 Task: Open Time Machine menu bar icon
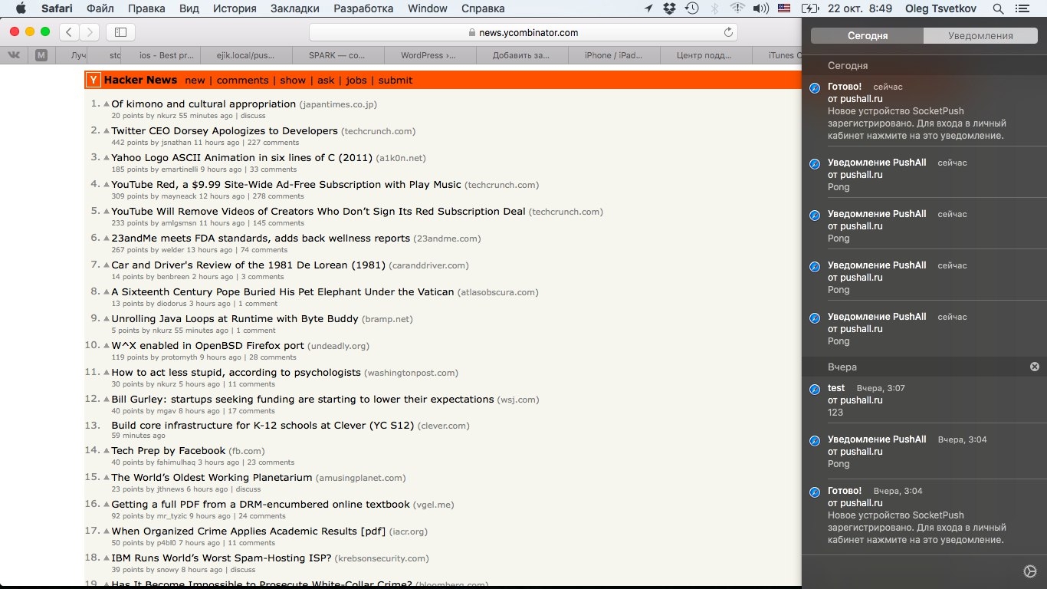click(x=691, y=8)
